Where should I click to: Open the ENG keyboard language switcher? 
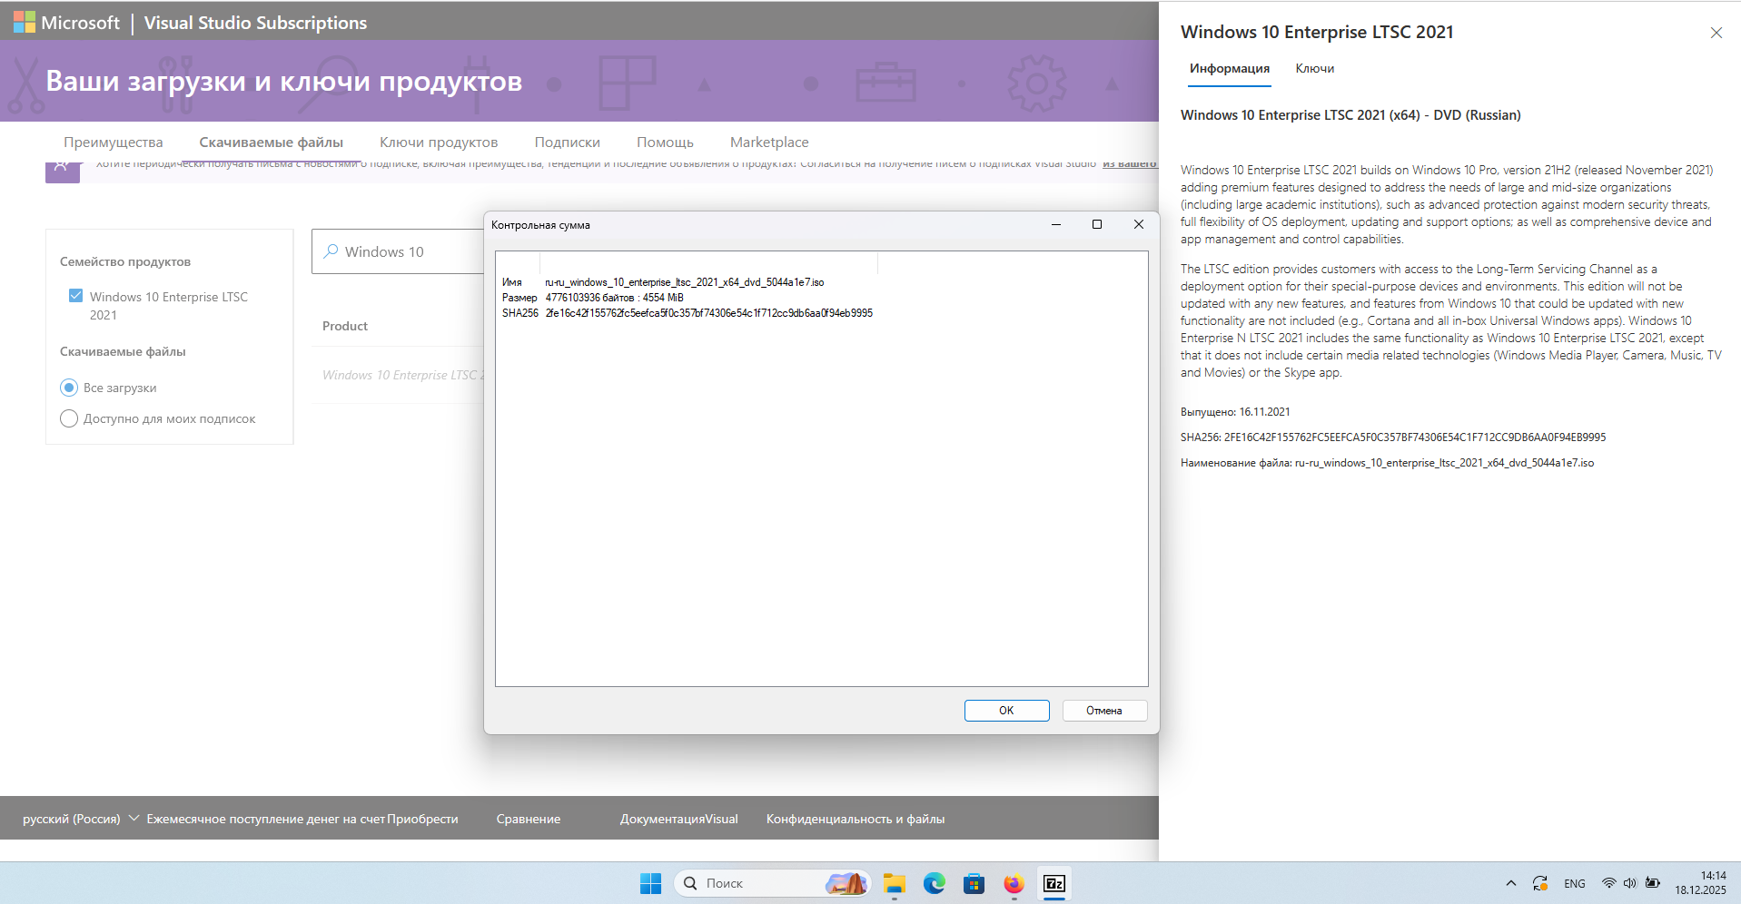(1574, 883)
